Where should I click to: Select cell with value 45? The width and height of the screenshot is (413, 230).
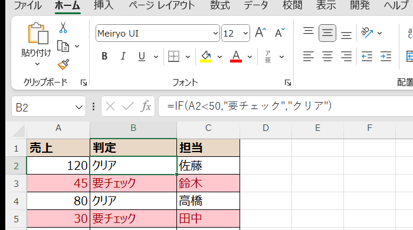tap(58, 183)
